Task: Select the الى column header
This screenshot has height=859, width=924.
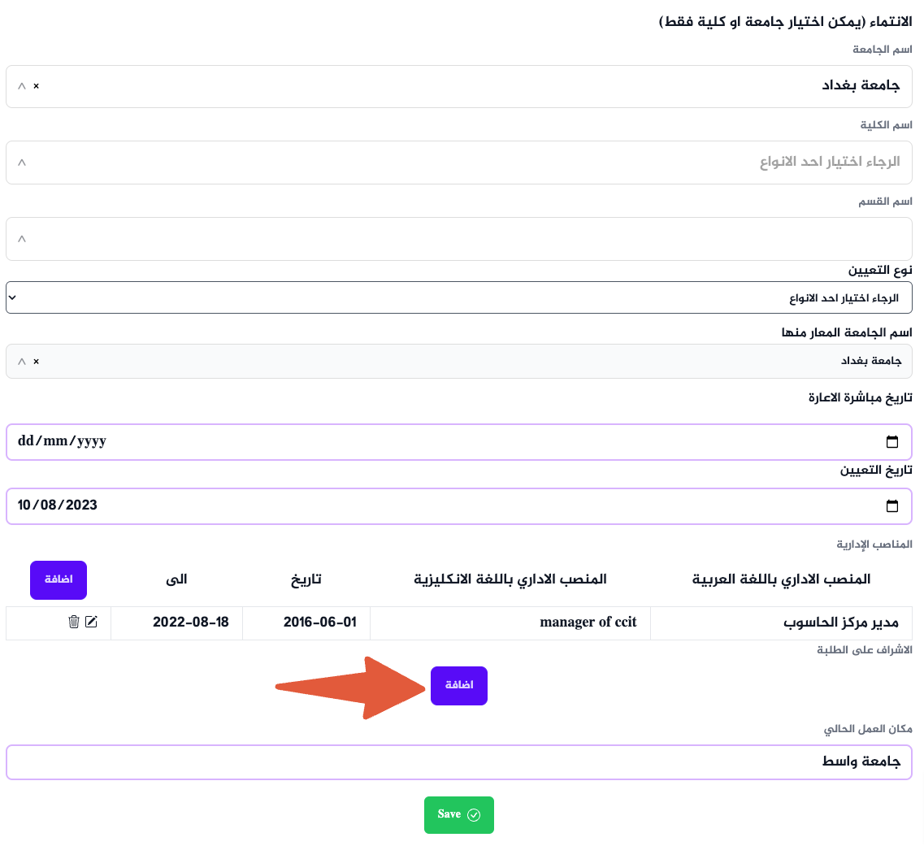Action: pos(177,579)
